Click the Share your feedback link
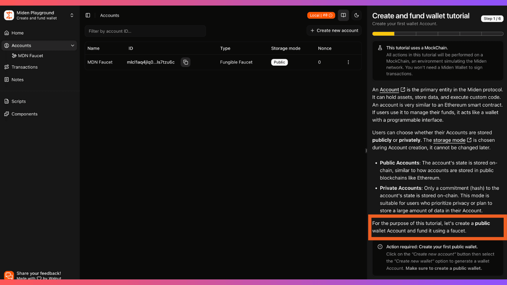 (x=39, y=273)
